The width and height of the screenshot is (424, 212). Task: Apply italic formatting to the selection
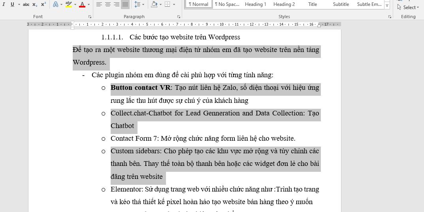tap(4, 4)
